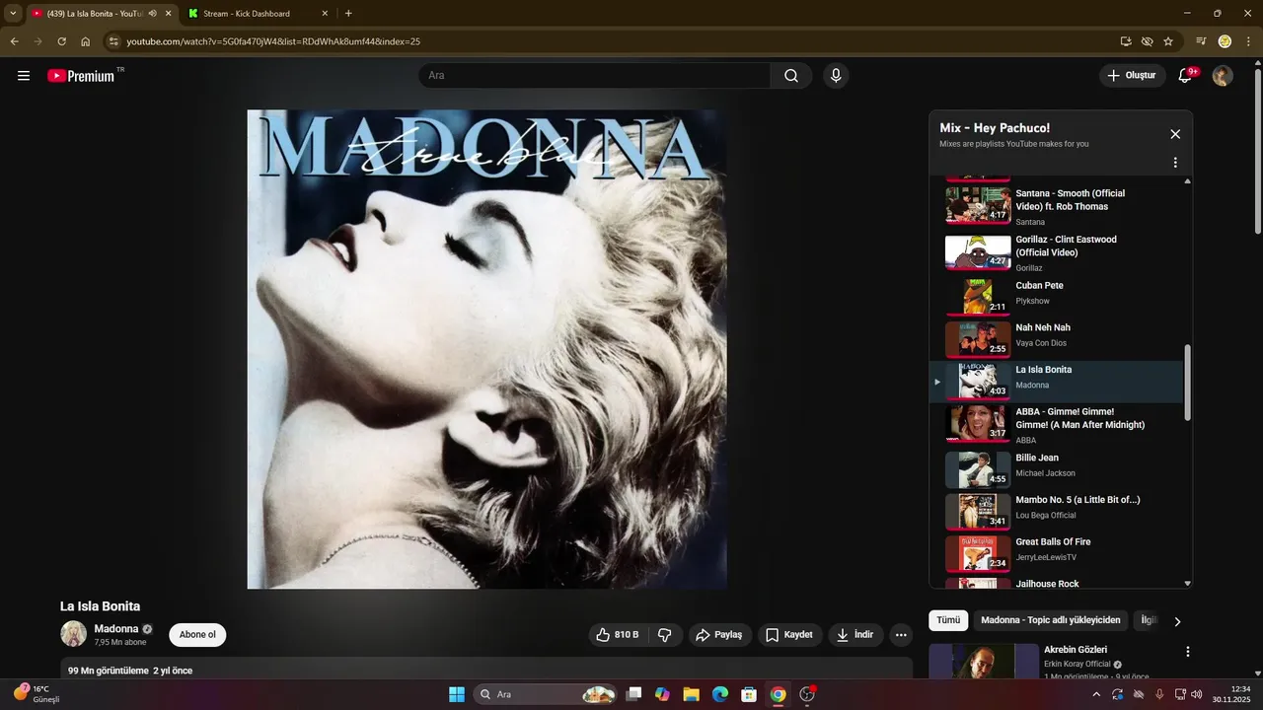Like the video with thumbs up
The height and width of the screenshot is (710, 1263).
pos(618,635)
